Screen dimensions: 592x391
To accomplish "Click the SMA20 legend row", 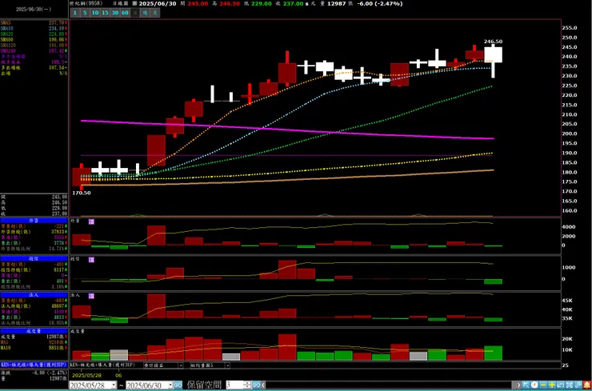I will [34, 34].
